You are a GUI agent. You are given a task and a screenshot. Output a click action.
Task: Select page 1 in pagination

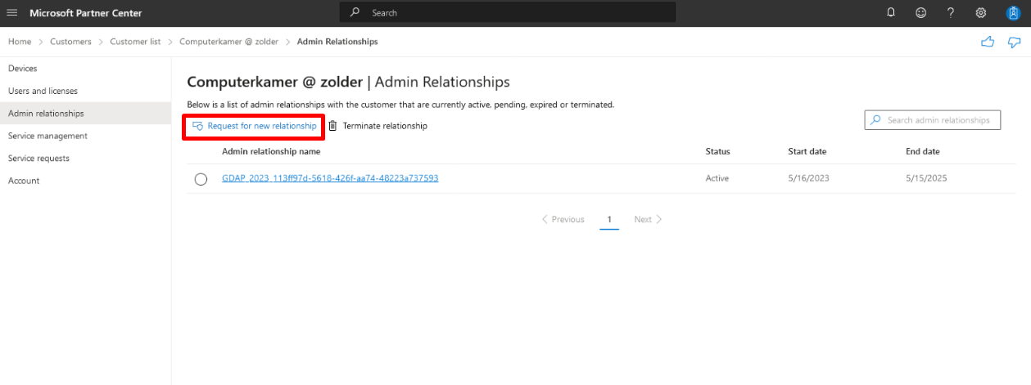coord(609,219)
